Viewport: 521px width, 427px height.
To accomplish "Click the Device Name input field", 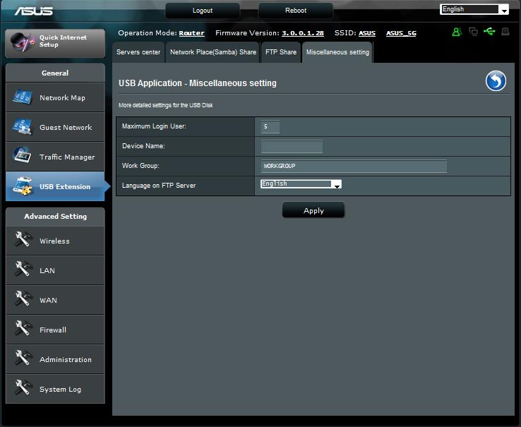I will click(292, 146).
